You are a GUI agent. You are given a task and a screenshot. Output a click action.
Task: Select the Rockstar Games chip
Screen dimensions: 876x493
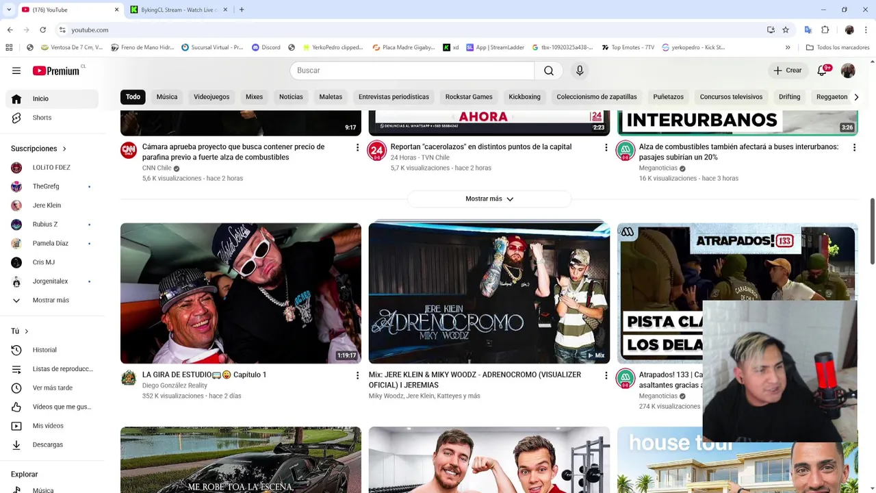click(469, 97)
